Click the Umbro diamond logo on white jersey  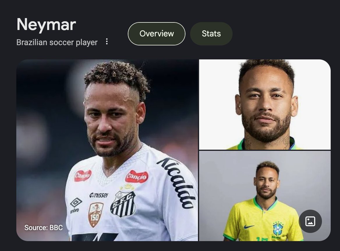(76, 203)
